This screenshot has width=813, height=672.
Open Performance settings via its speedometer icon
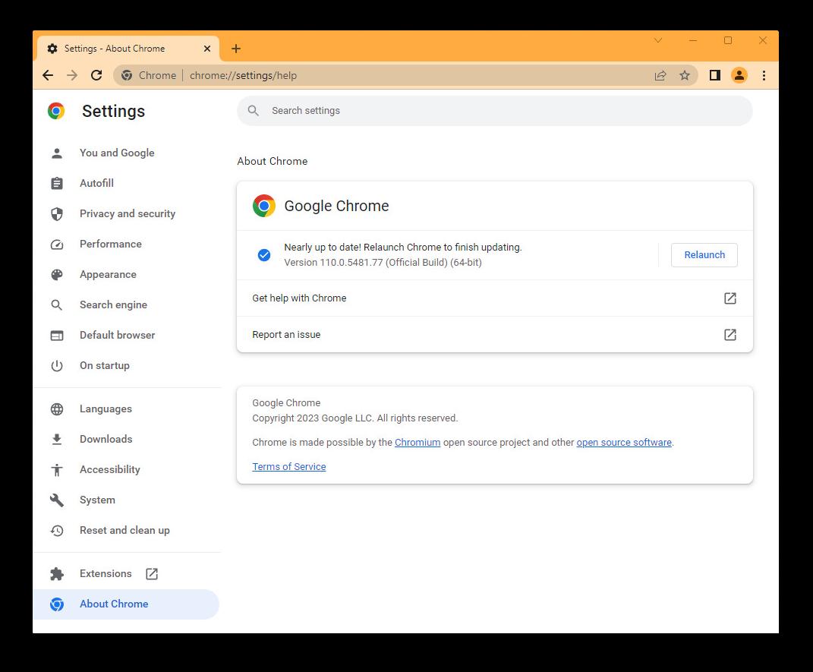pyautogui.click(x=57, y=244)
